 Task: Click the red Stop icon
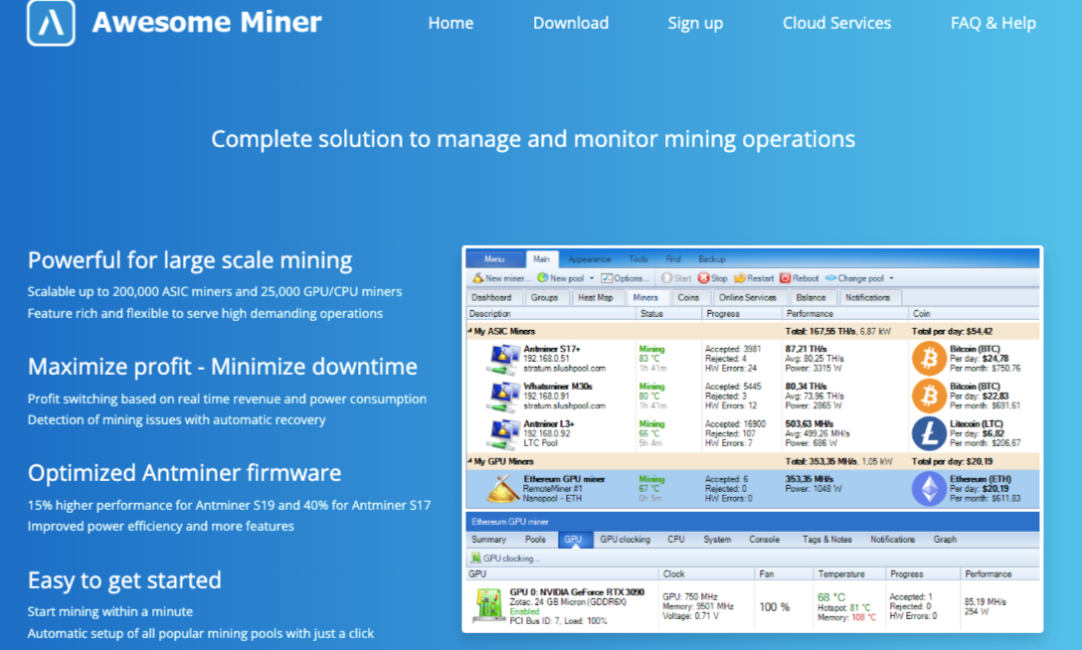click(x=703, y=277)
